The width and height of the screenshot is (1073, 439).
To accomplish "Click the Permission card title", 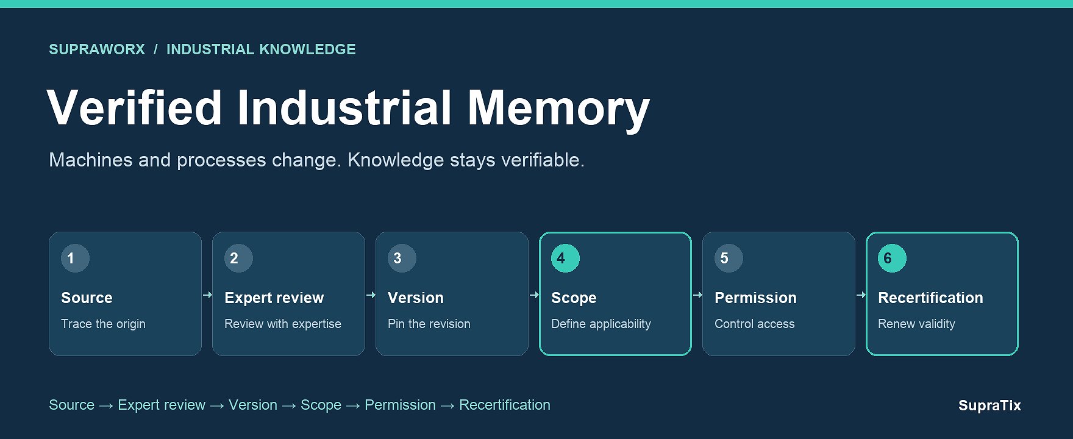I will (x=755, y=298).
